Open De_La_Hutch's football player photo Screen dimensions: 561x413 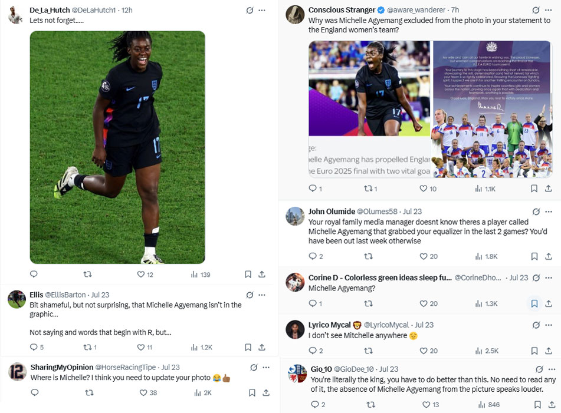click(117, 147)
